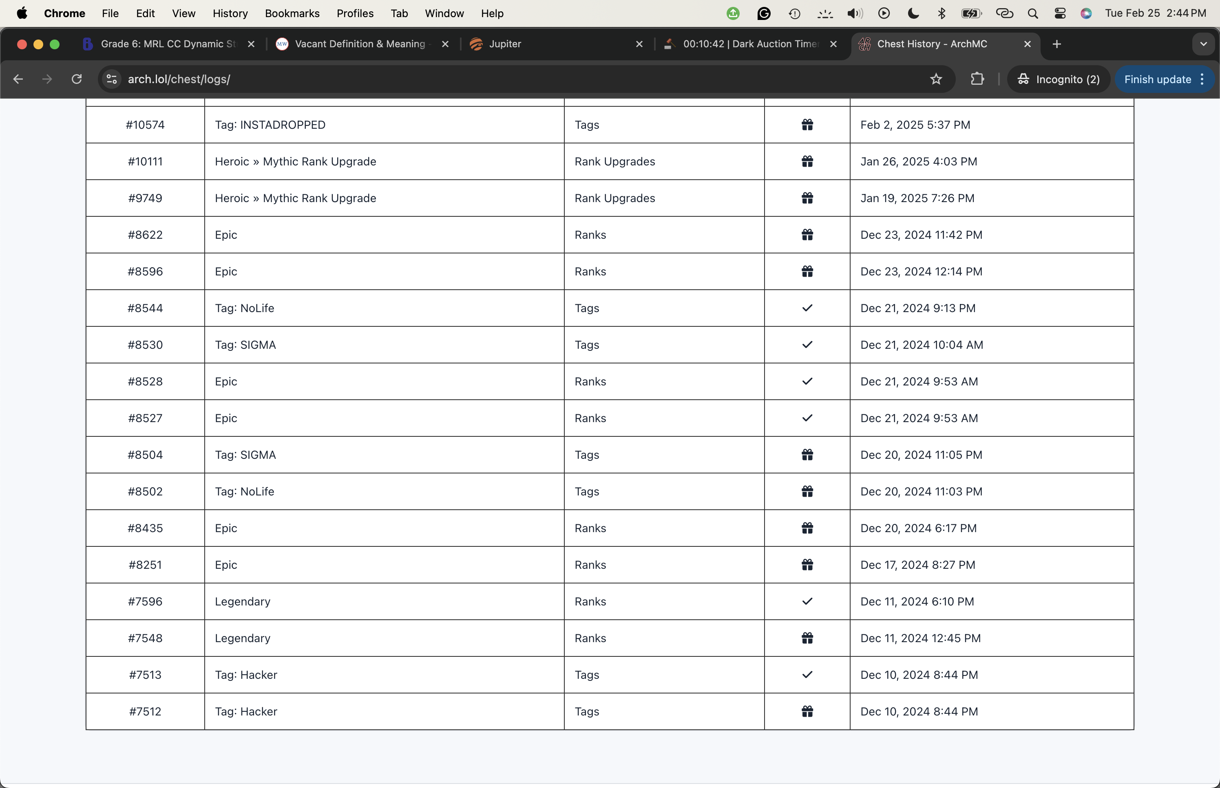
Task: Click the gift icon in row #8435
Action: (807, 528)
